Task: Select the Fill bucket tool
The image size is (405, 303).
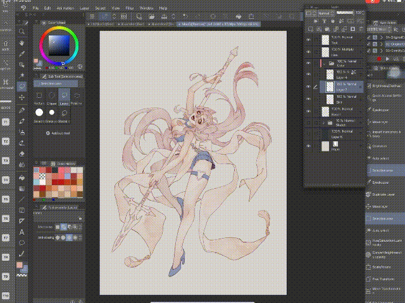Action: coord(22,176)
